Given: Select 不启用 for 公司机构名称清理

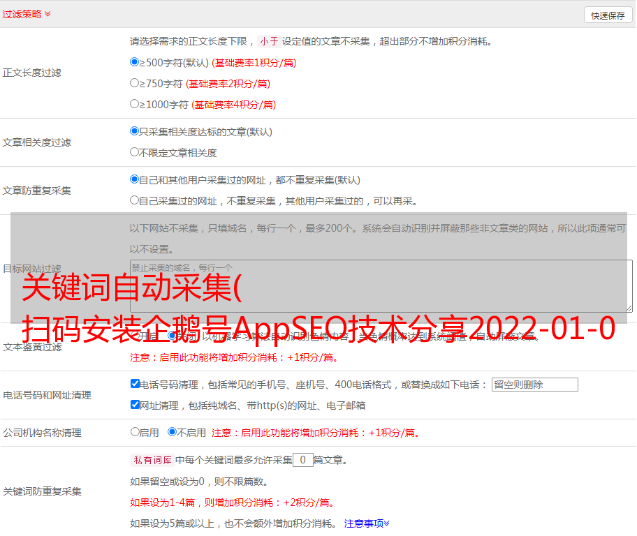Looking at the screenshot, I should point(172,432).
